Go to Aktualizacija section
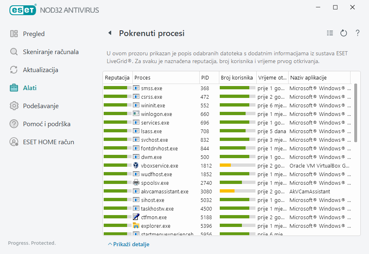This screenshot has width=369, height=254. (x=40, y=70)
